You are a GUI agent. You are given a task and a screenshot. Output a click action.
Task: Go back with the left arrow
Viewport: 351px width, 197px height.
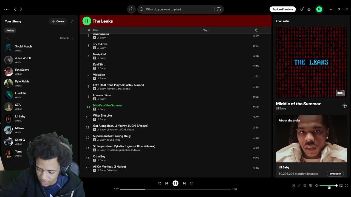click(15, 9)
